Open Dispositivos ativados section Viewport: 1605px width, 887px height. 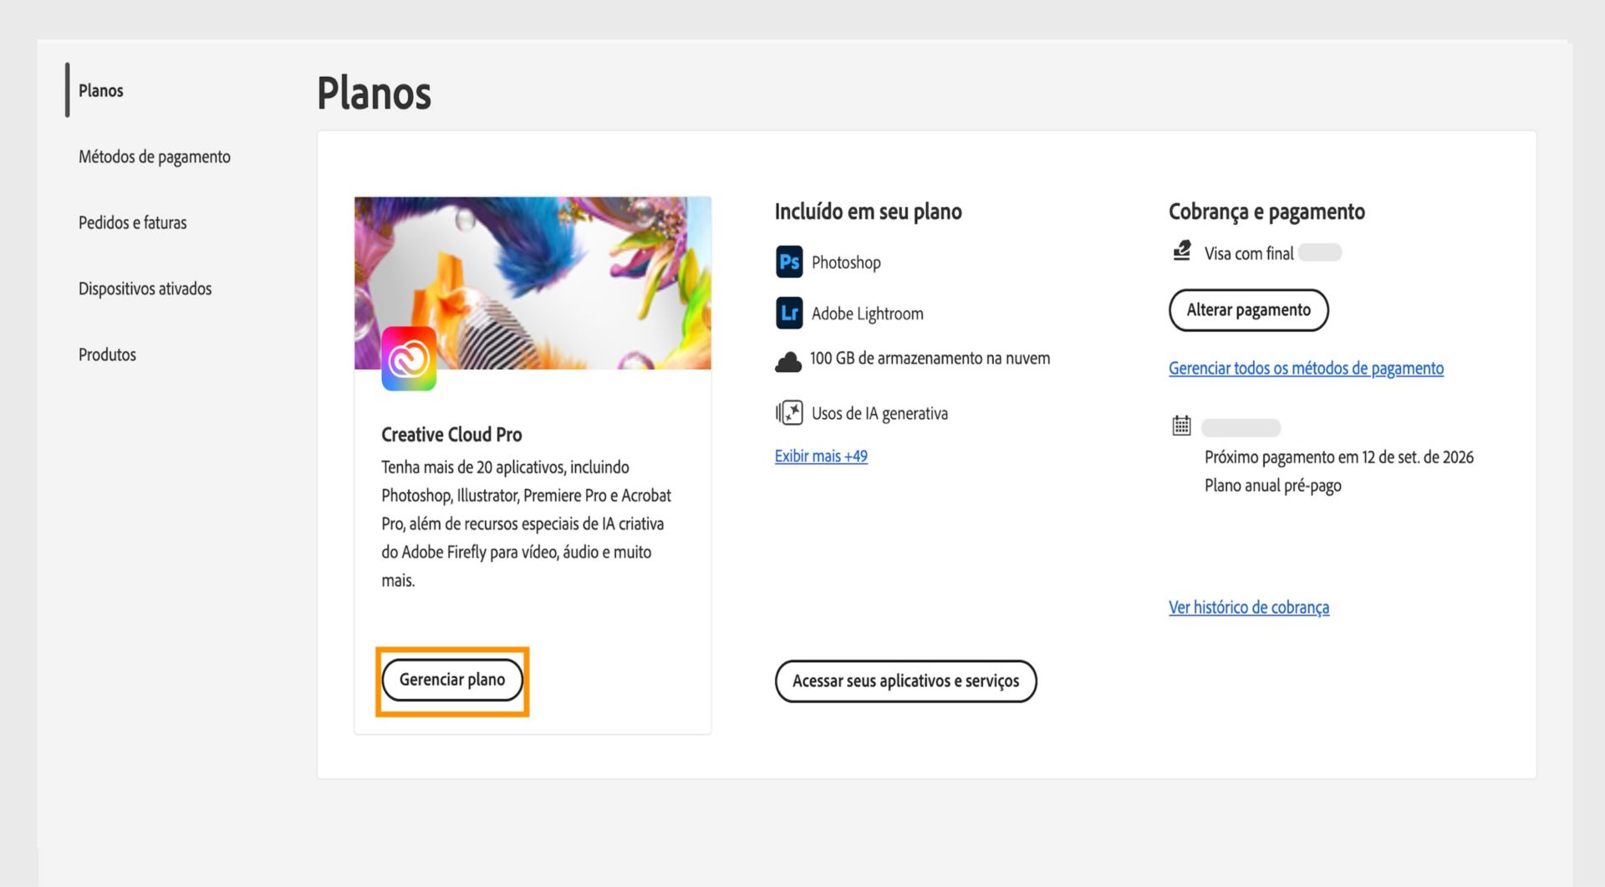[x=145, y=288]
